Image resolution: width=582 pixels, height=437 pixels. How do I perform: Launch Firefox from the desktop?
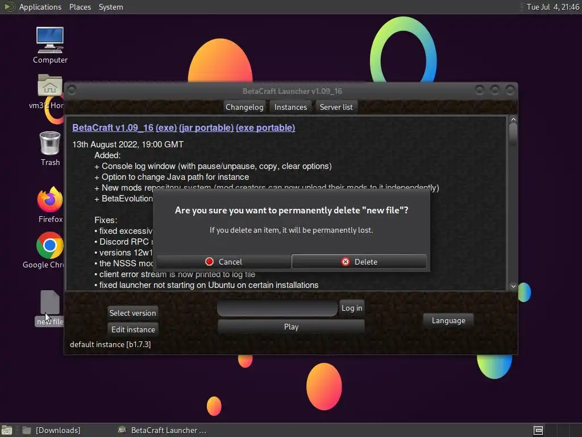click(x=50, y=204)
